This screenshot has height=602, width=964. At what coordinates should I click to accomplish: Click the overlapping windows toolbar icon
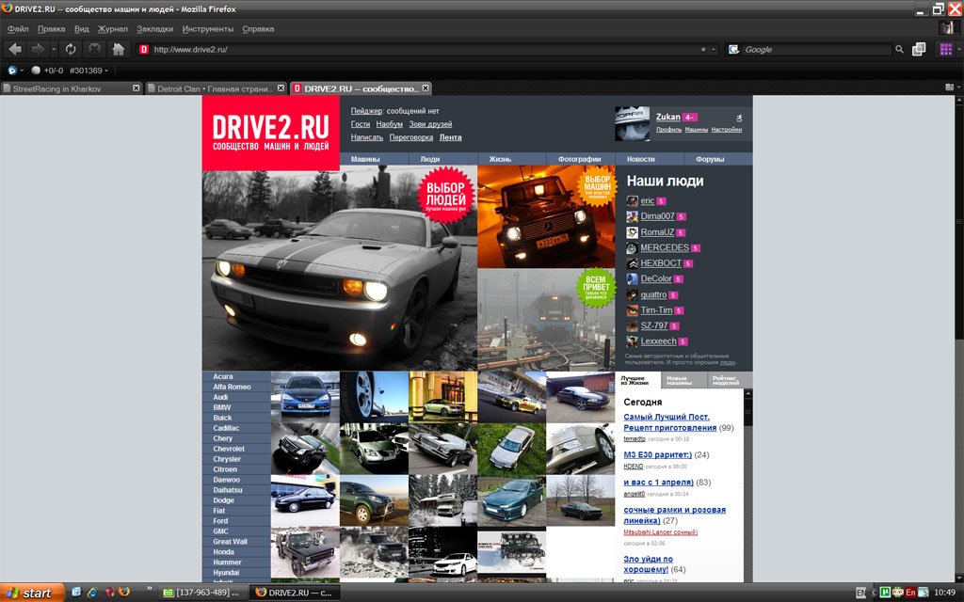(919, 49)
